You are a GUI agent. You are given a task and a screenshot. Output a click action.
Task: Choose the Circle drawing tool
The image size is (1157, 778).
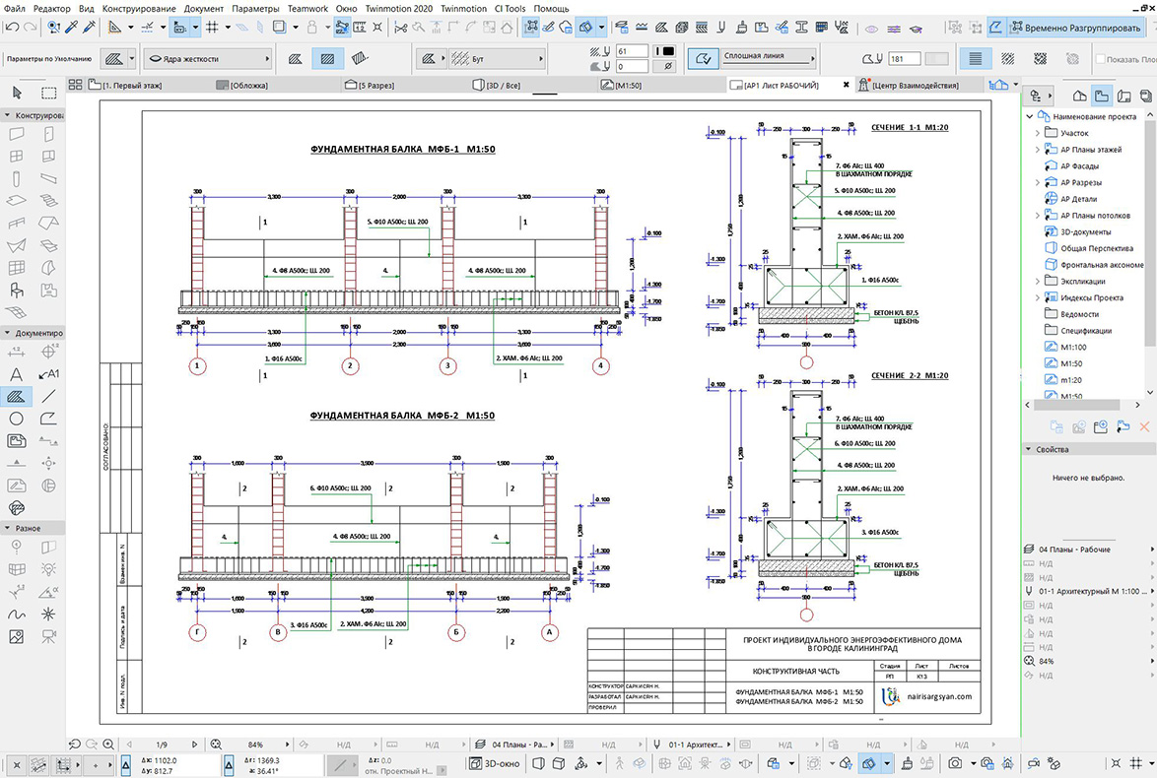[16, 419]
